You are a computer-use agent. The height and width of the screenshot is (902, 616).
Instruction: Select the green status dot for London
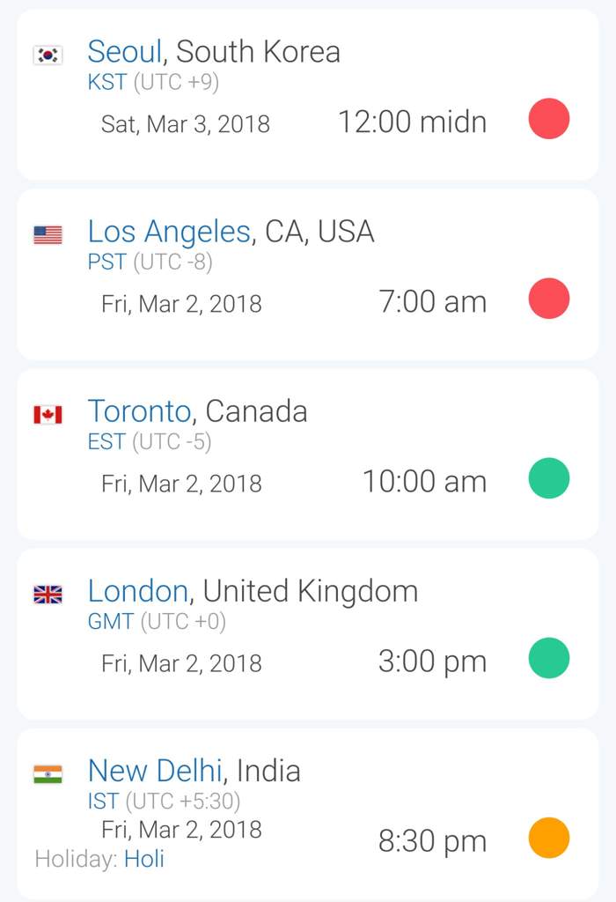pyautogui.click(x=549, y=657)
